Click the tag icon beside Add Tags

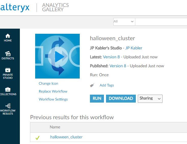(92, 85)
